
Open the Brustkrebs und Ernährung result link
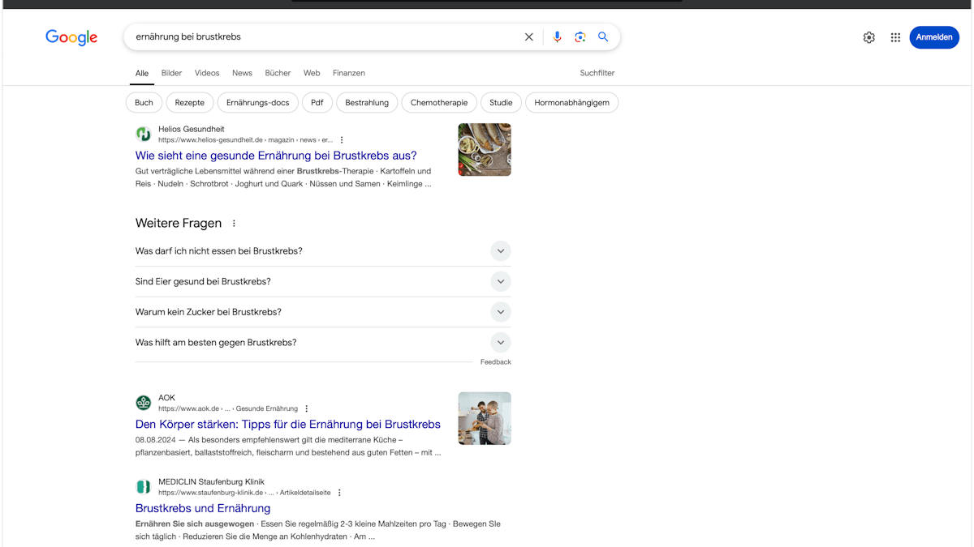[x=202, y=508]
